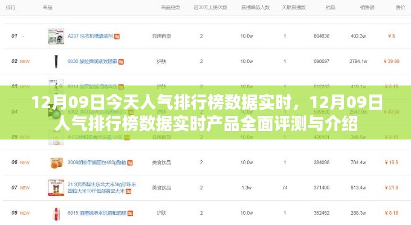Viewport: 411px width, 225px height.
Task: Open the bread product thumbnail in rank 06
Action: pyautogui.click(x=56, y=163)
